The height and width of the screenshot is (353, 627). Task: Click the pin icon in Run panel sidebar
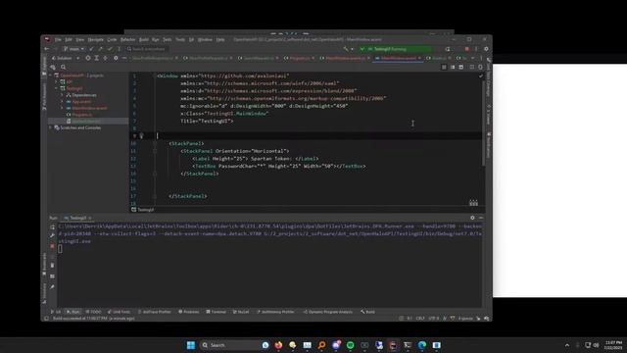[x=52, y=287]
